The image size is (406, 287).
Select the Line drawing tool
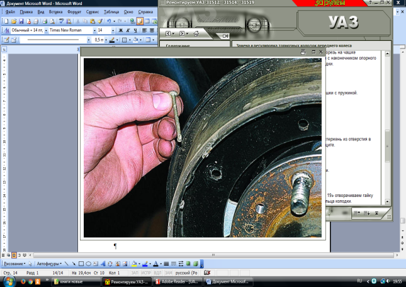67,264
